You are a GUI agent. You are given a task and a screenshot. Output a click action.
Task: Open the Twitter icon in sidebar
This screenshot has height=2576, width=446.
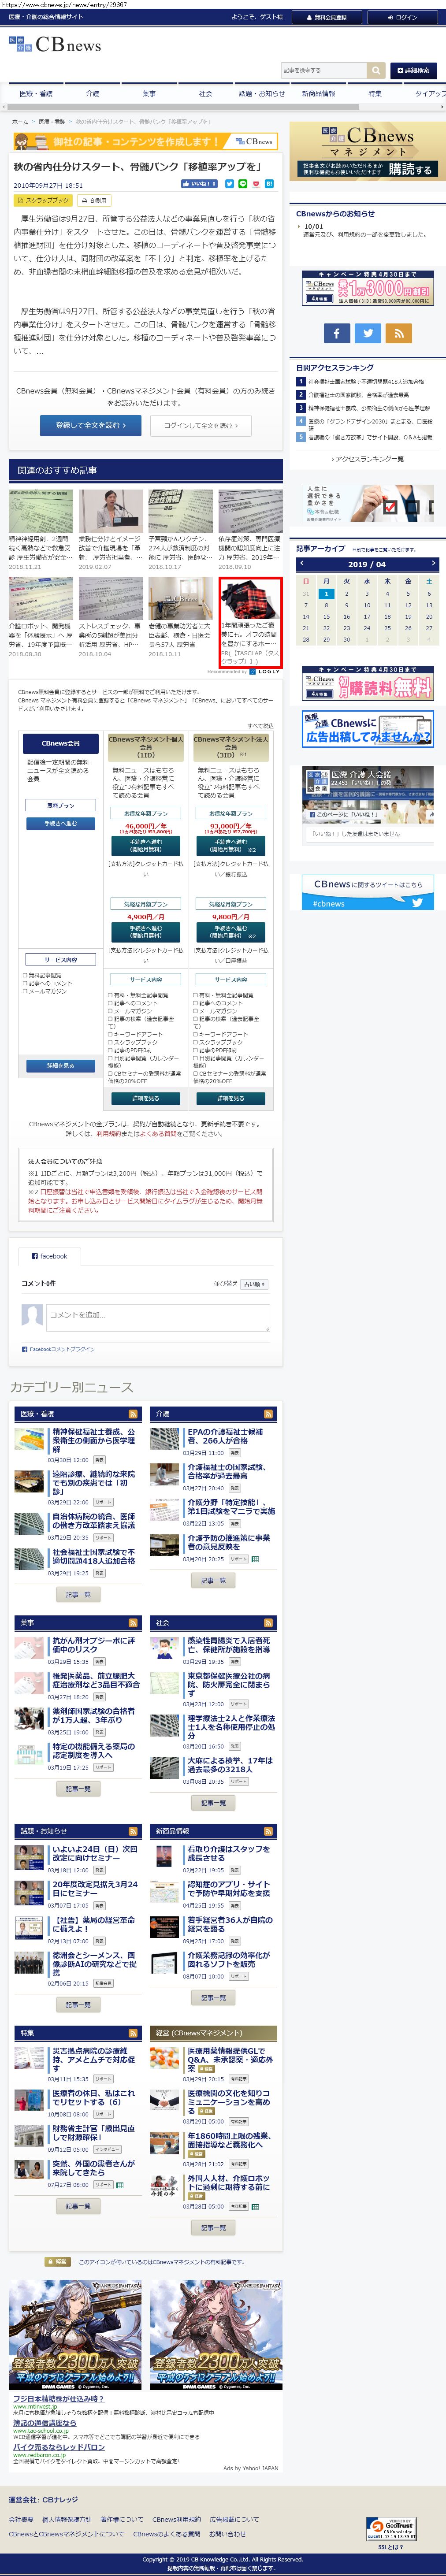click(x=367, y=333)
